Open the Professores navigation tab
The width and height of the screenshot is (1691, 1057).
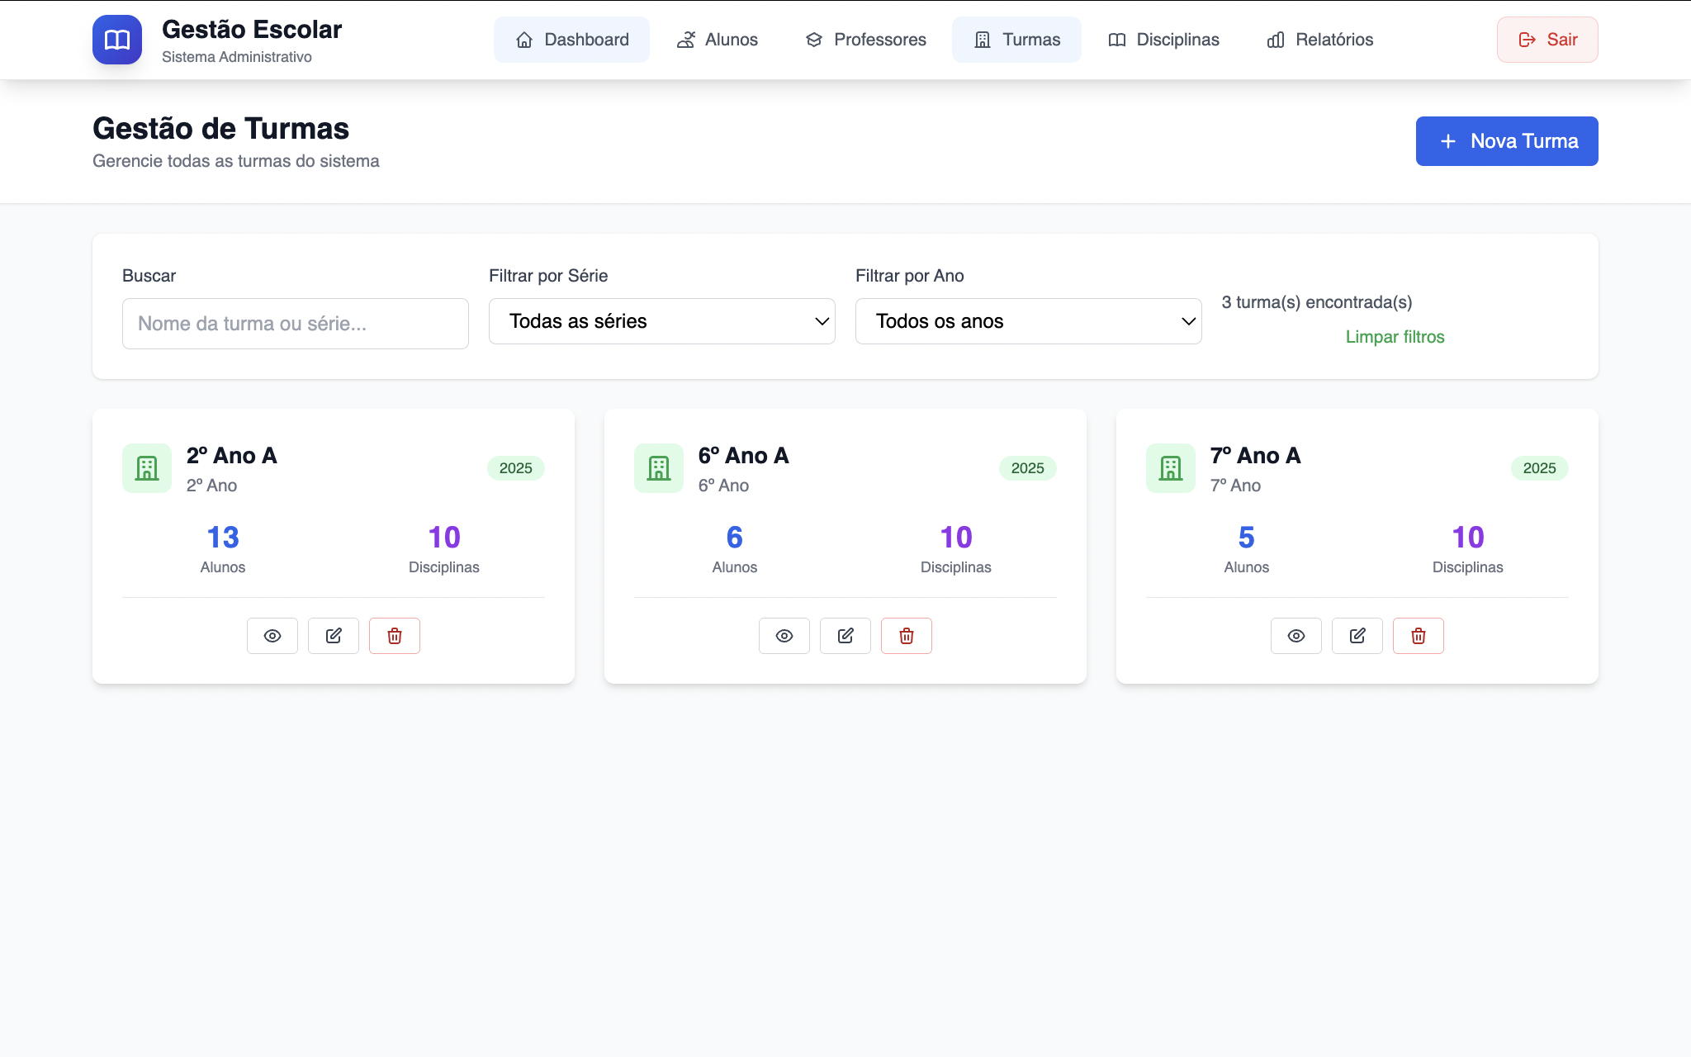[865, 40]
